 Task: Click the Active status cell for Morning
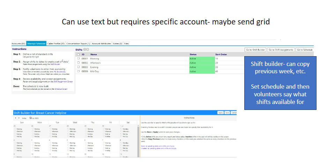pyautogui.click(x=202, y=59)
